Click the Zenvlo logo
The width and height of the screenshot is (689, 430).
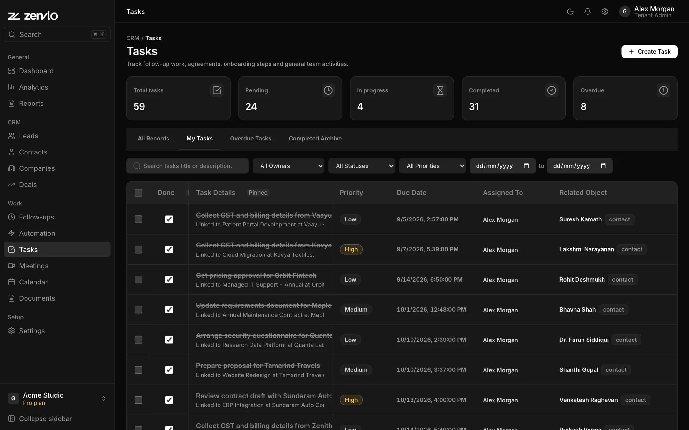coord(33,15)
